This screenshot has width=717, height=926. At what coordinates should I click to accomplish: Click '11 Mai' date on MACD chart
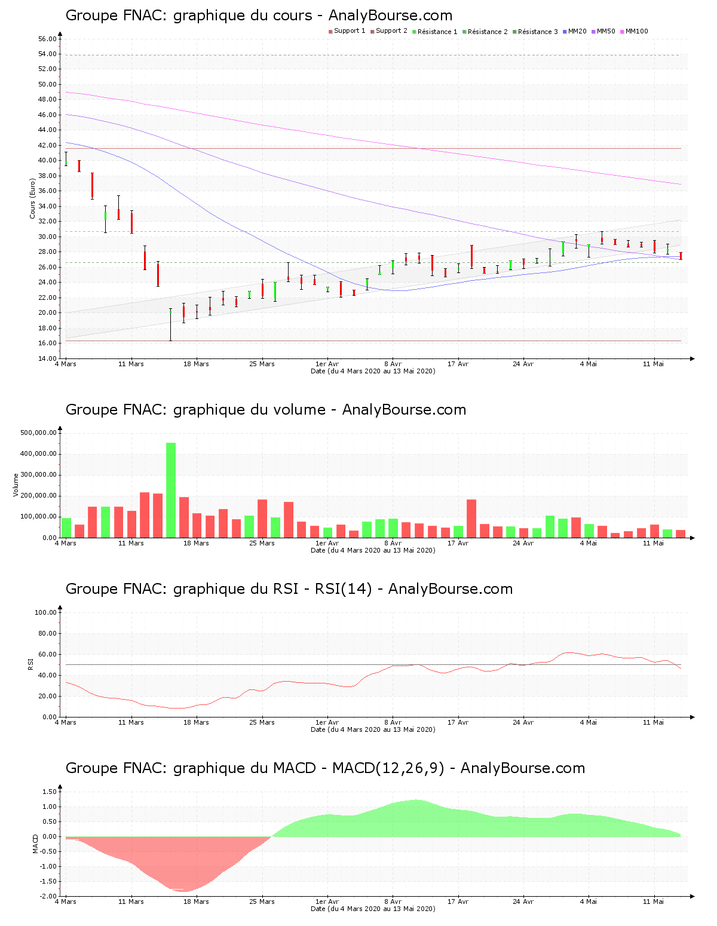coord(654,902)
